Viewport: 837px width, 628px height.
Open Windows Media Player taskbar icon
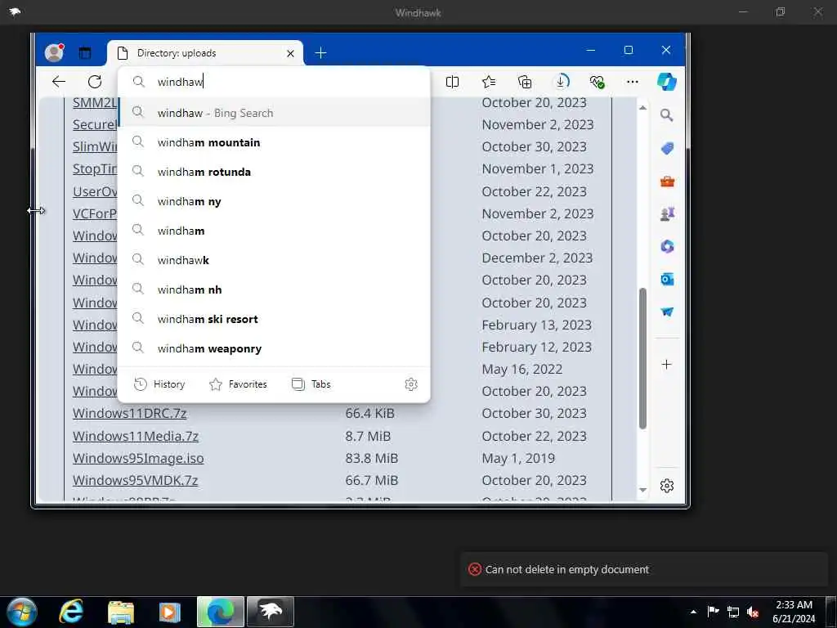169,612
